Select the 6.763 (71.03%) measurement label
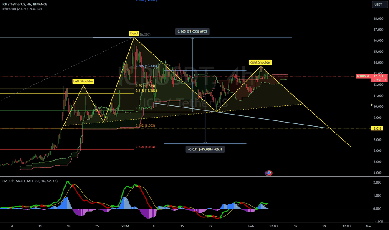Viewport: 389px width, 230px height. coord(192,31)
